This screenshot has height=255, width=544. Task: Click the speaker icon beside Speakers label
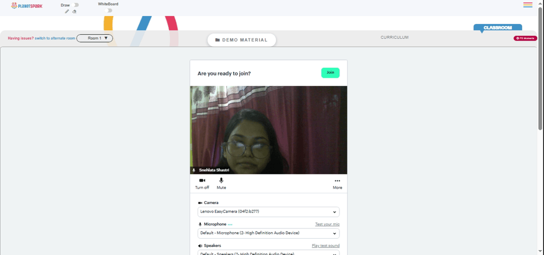(x=200, y=246)
